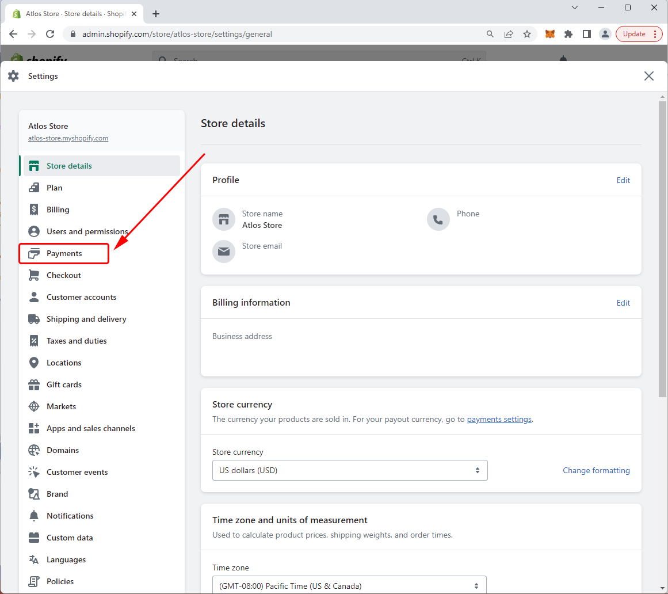Click the Plan icon
This screenshot has width=668, height=594.
click(x=34, y=188)
